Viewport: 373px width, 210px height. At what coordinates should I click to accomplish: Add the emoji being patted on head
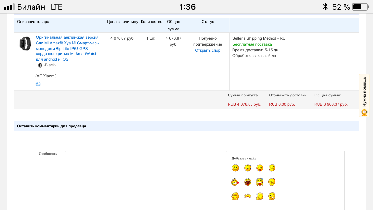[235, 196]
